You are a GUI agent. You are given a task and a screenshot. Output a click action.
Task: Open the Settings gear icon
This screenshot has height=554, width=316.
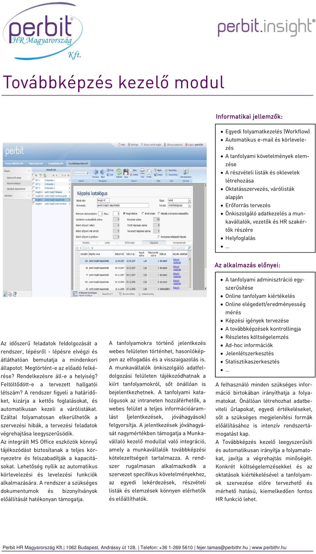129,145
